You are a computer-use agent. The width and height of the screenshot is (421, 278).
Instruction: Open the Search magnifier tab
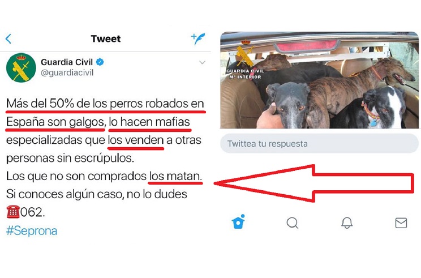(x=293, y=223)
